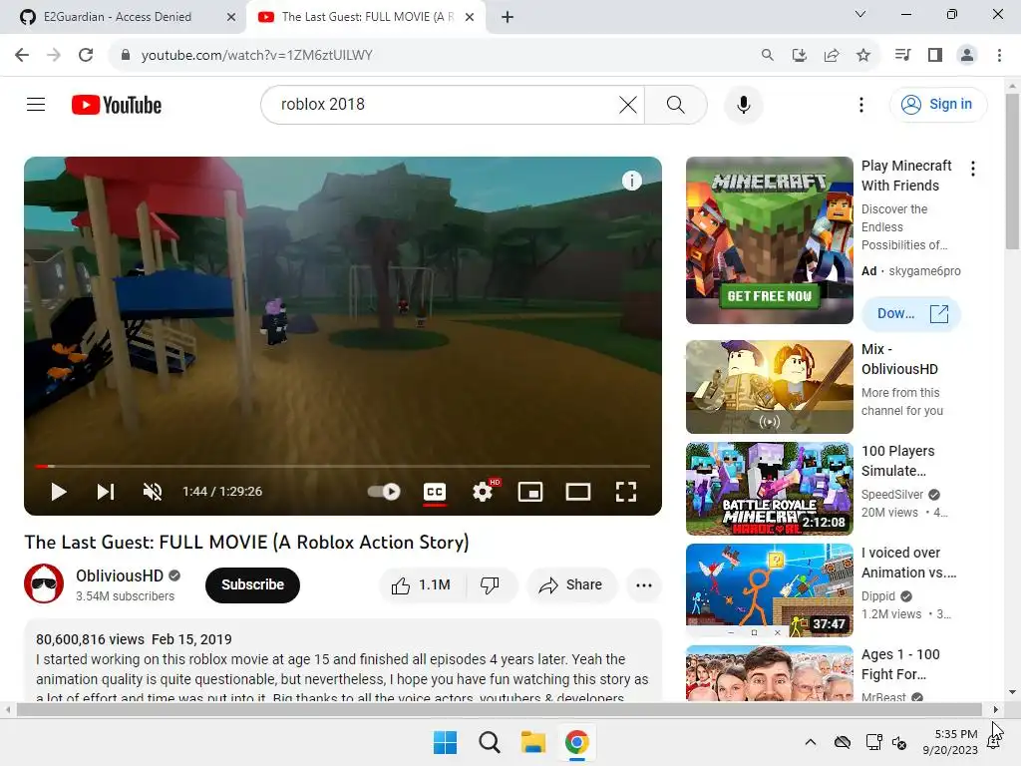Close The Last Guest tab
The image size is (1021, 766).
(x=470, y=17)
